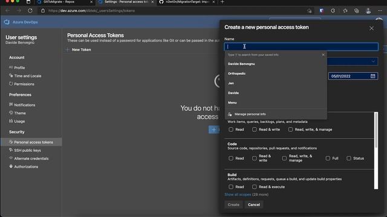Image resolution: width=387 pixels, height=217 pixels.
Task: Expand Show all scopes link
Action: pos(238,195)
